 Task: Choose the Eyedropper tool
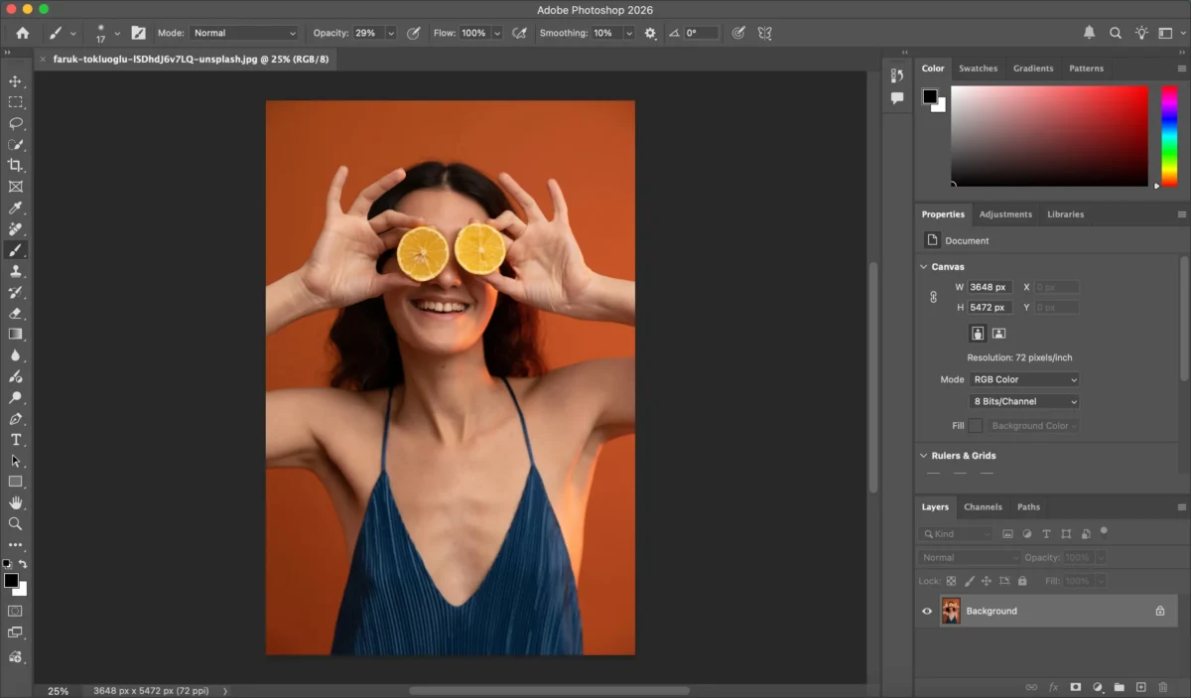(15, 208)
